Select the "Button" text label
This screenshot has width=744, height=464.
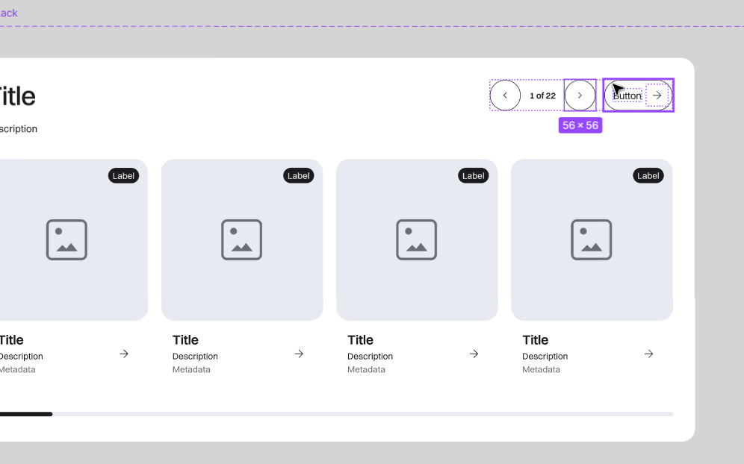point(627,96)
